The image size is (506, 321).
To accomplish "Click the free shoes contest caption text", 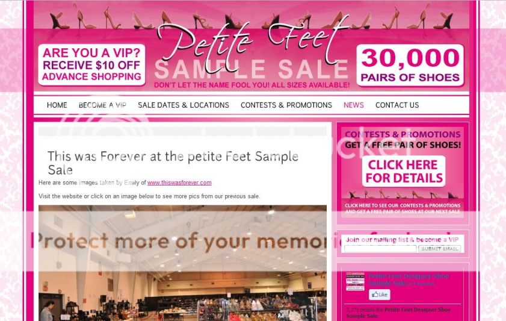I will click(x=403, y=208).
